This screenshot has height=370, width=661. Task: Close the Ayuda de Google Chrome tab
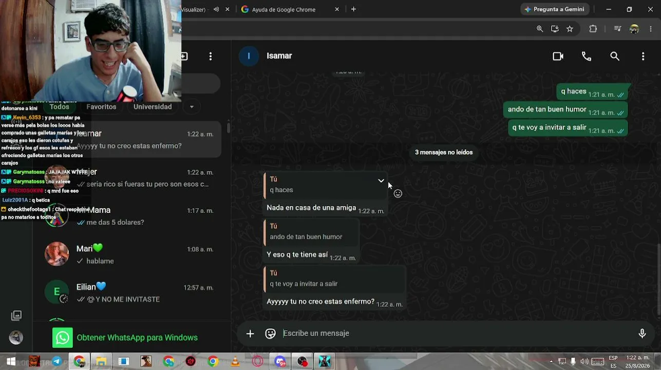(337, 9)
